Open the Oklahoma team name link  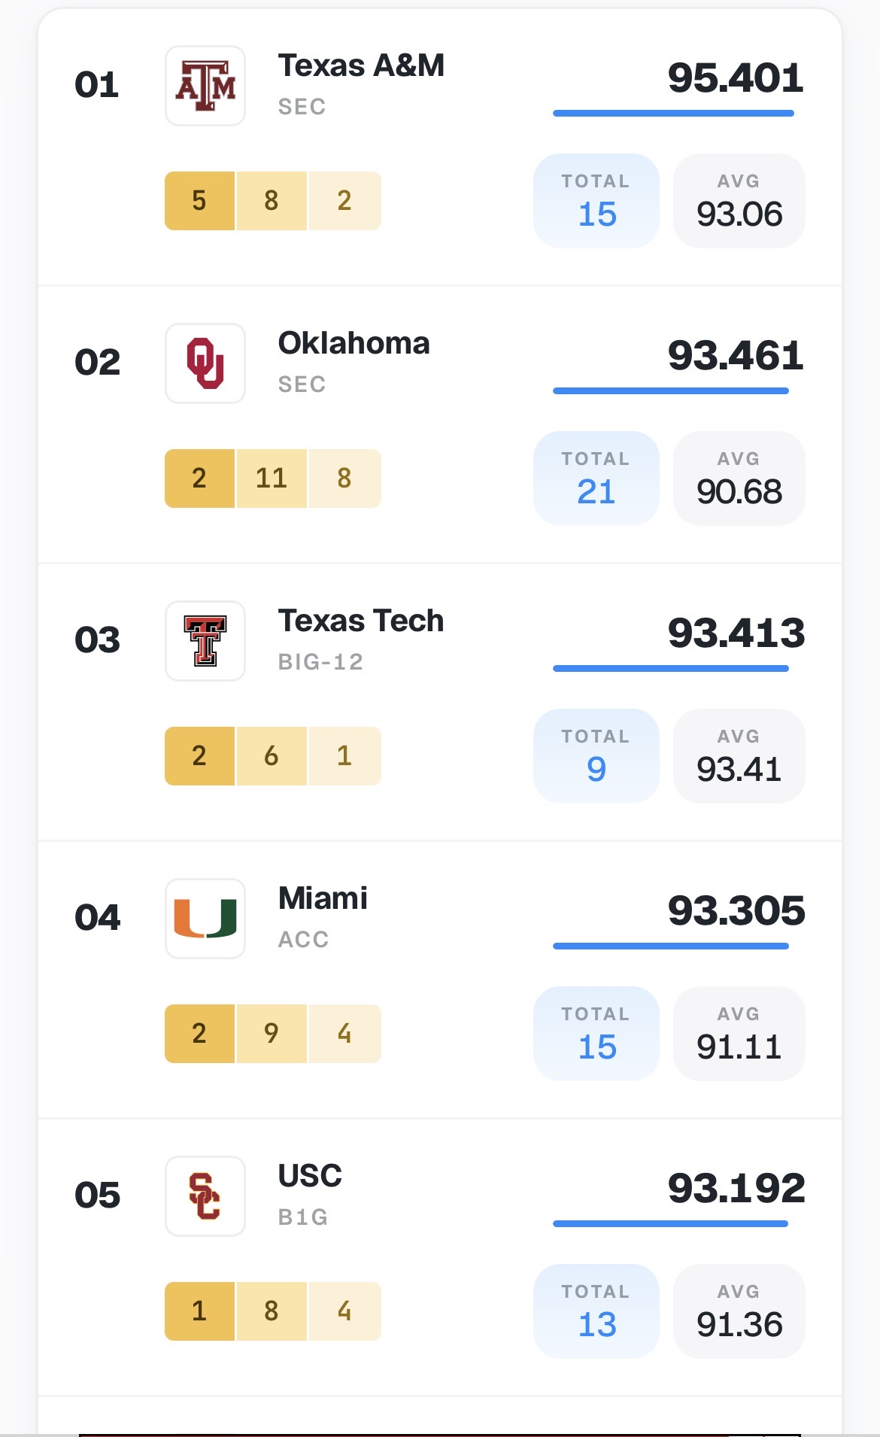[354, 343]
